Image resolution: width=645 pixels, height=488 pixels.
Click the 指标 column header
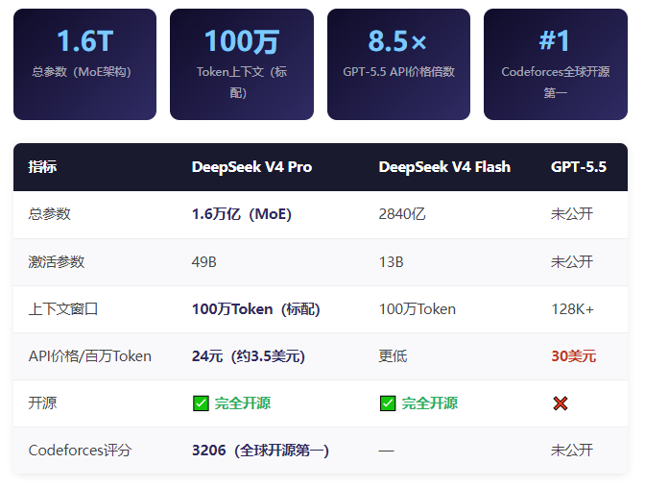coord(42,167)
